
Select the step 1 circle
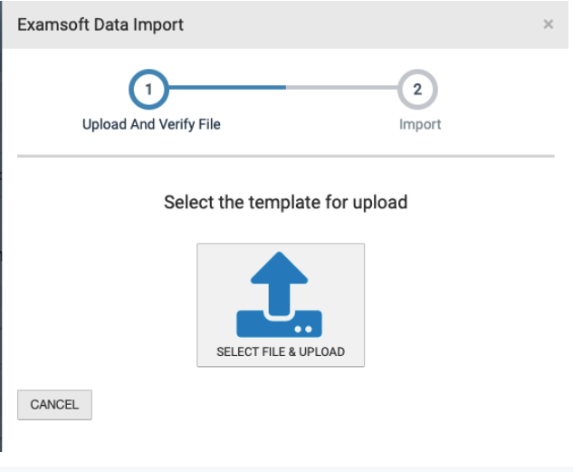click(x=149, y=89)
